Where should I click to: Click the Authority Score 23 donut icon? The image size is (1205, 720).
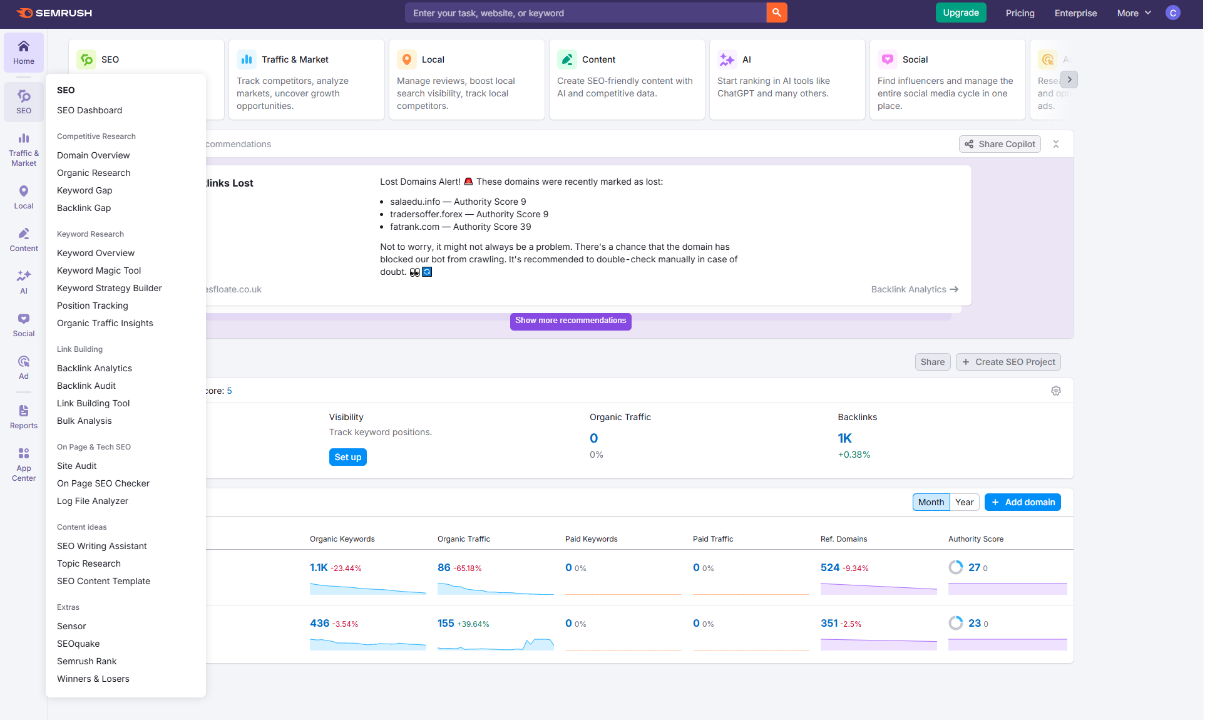tap(956, 623)
